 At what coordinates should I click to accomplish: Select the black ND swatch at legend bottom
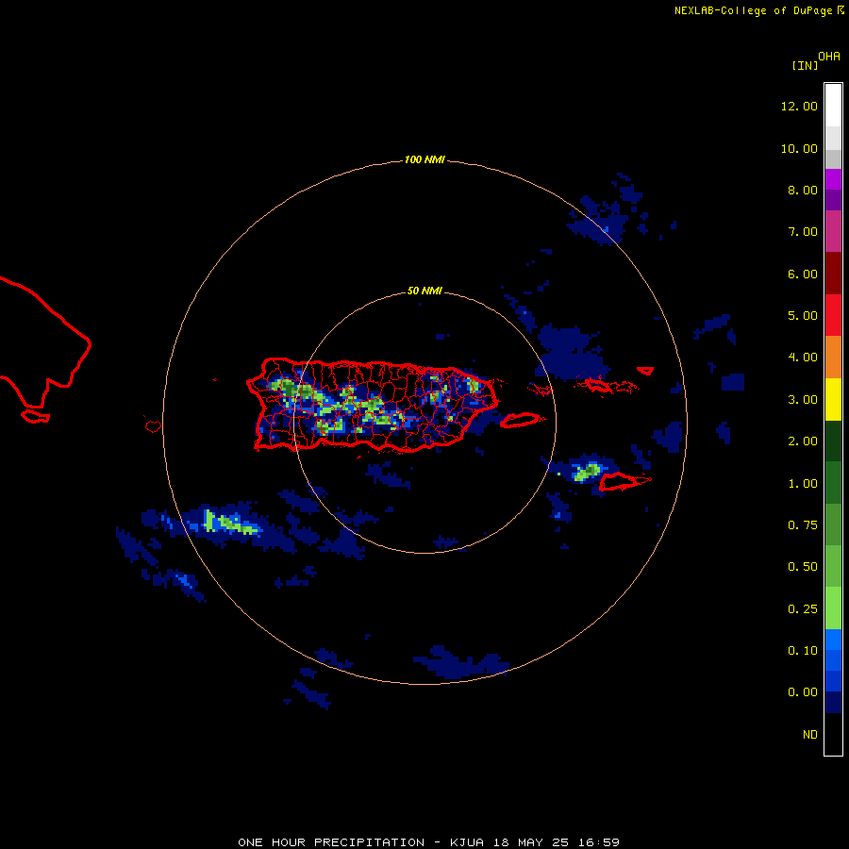[833, 734]
